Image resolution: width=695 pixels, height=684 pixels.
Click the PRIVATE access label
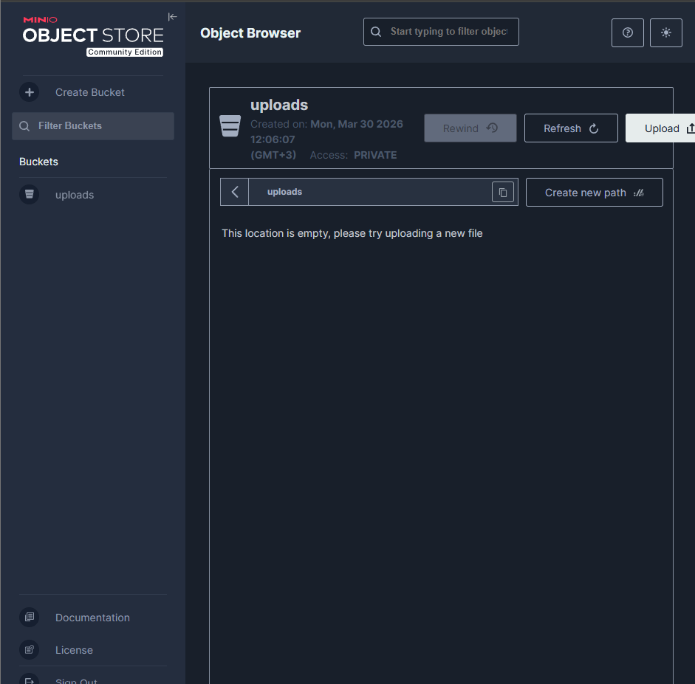point(375,156)
